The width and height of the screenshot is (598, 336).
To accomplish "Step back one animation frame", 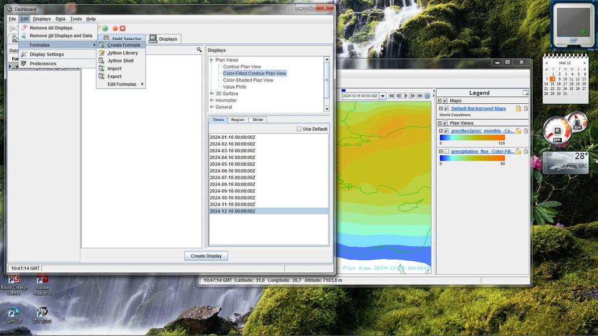I will pyautogui.click(x=398, y=96).
